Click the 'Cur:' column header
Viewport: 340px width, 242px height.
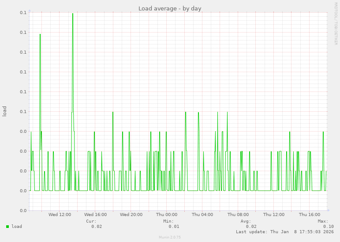(x=91, y=221)
